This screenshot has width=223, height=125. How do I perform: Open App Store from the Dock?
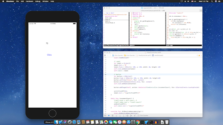[x=129, y=122]
